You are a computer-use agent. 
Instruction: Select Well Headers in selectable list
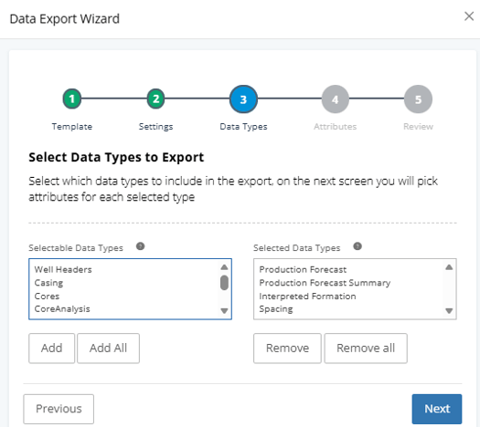[x=63, y=269]
